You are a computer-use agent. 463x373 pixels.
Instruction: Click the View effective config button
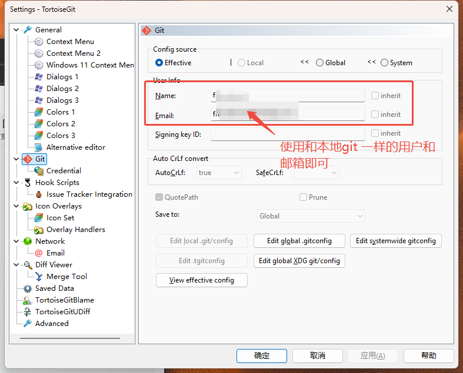click(201, 280)
